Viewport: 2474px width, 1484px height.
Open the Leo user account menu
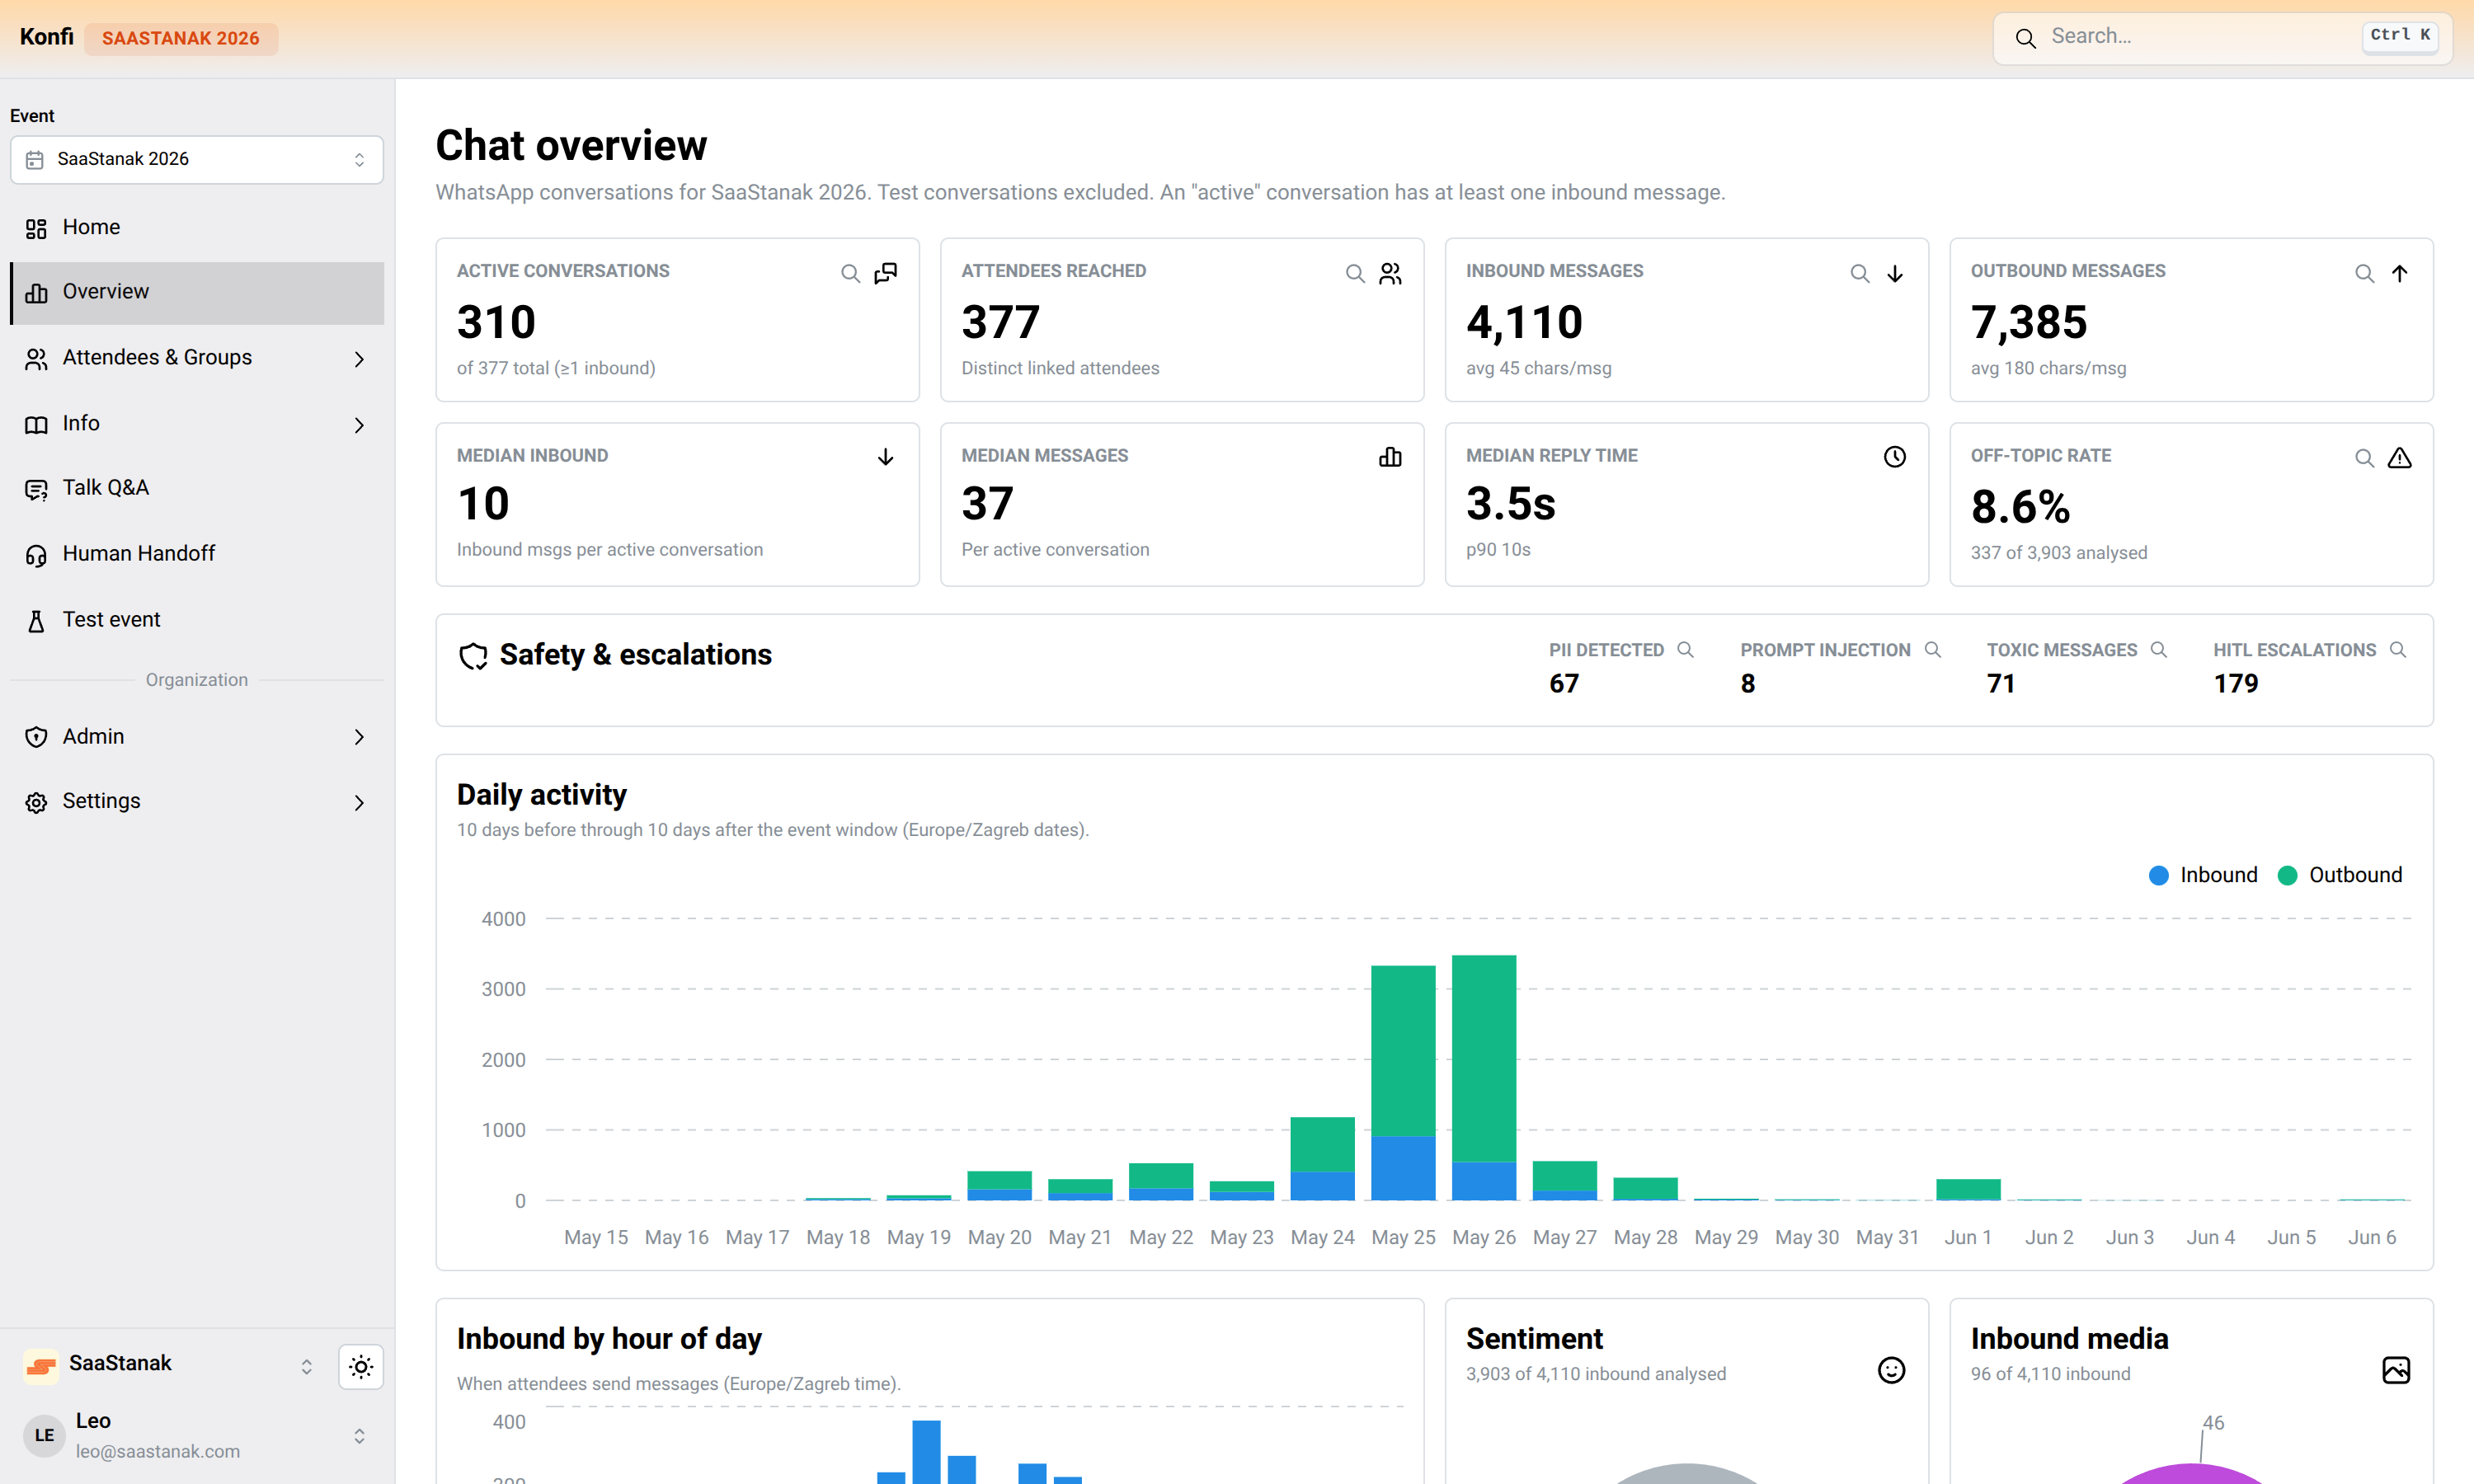(197, 1436)
